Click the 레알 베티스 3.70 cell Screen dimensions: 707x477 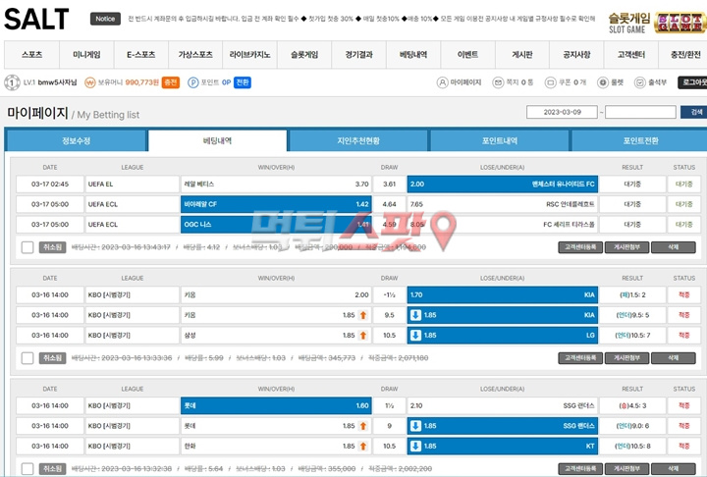click(276, 184)
